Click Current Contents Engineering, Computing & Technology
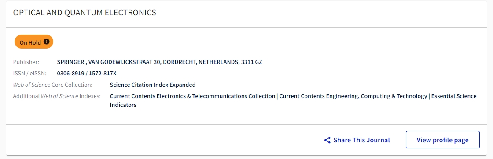 coord(353,96)
